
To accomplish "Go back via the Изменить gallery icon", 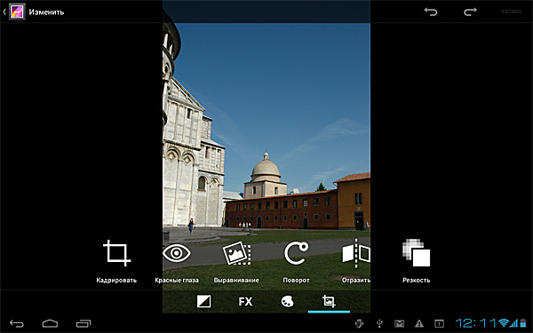I will pyautogui.click(x=18, y=12).
